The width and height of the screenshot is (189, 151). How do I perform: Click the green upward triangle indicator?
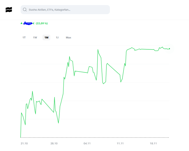pyautogui.click(x=22, y=23)
